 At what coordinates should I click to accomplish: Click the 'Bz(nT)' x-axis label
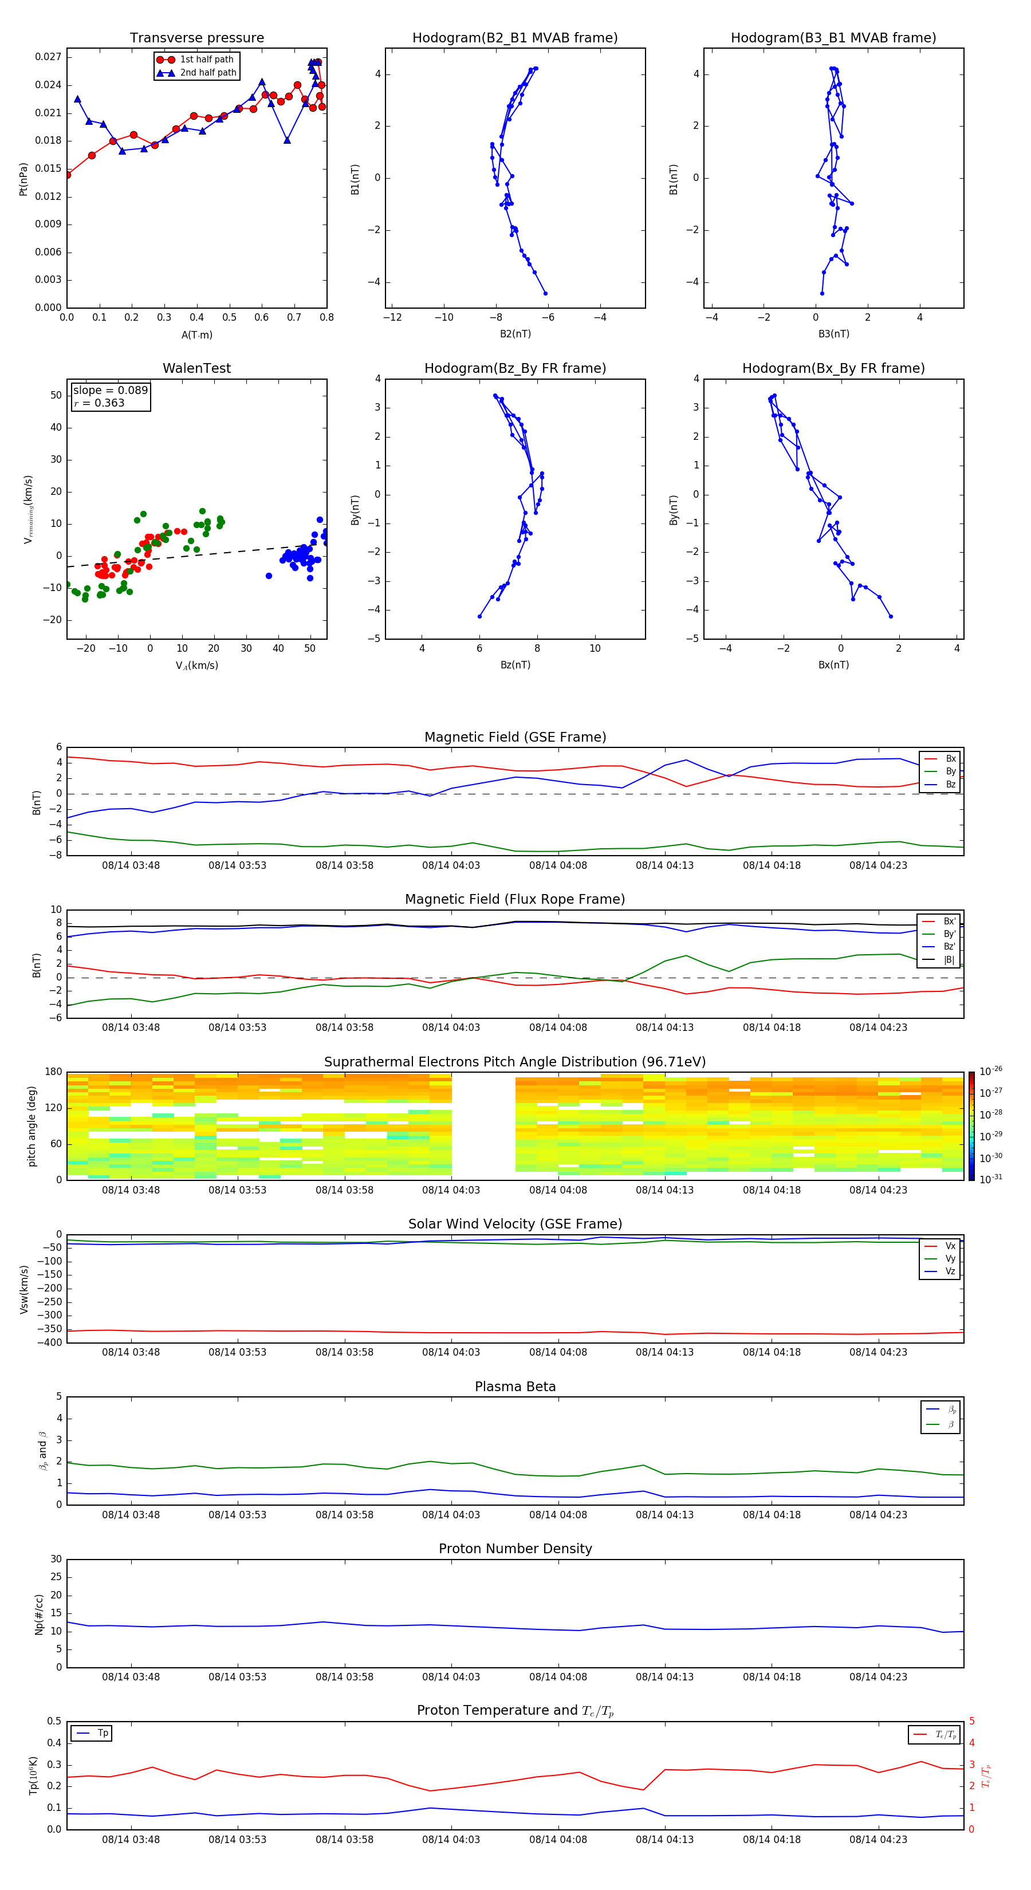click(x=515, y=665)
